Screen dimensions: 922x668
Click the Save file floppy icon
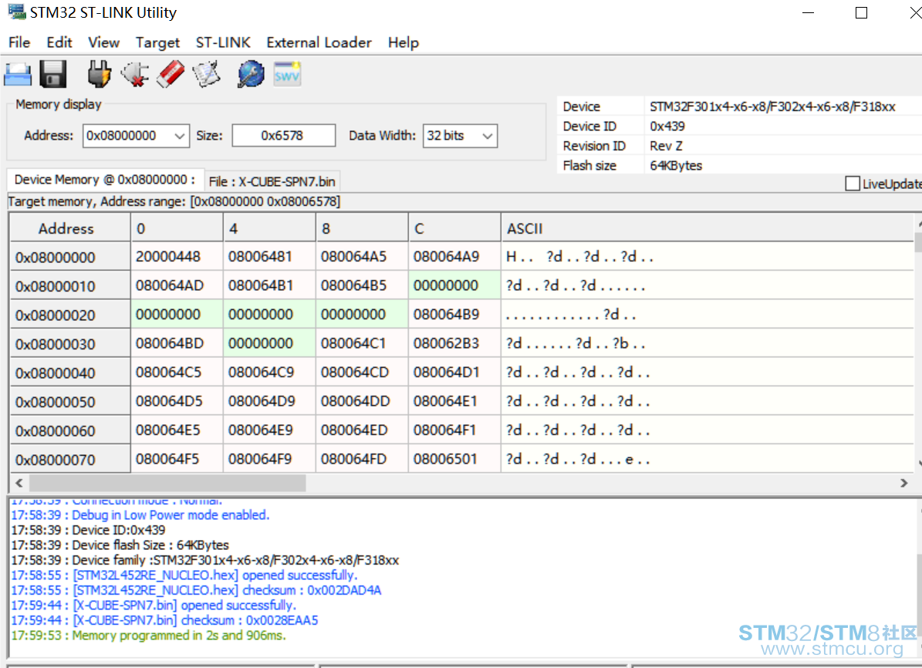point(53,75)
